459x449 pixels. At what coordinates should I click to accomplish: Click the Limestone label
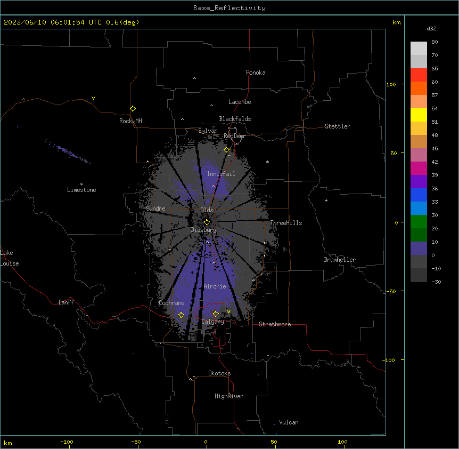pos(81,190)
